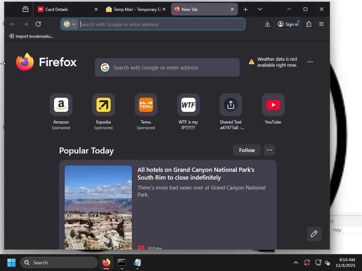Click Import bookmarks

tap(31, 36)
